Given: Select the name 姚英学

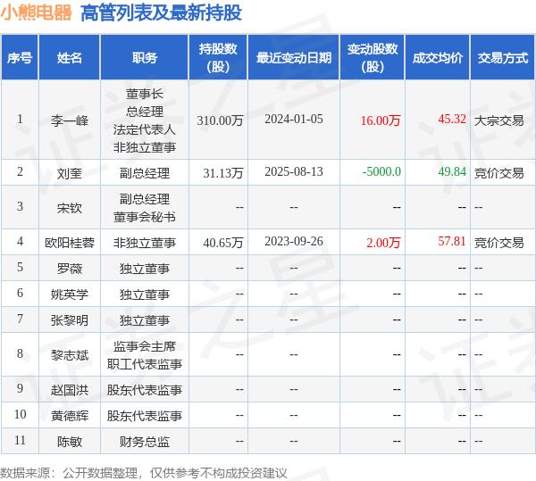Looking at the screenshot, I should point(70,294).
